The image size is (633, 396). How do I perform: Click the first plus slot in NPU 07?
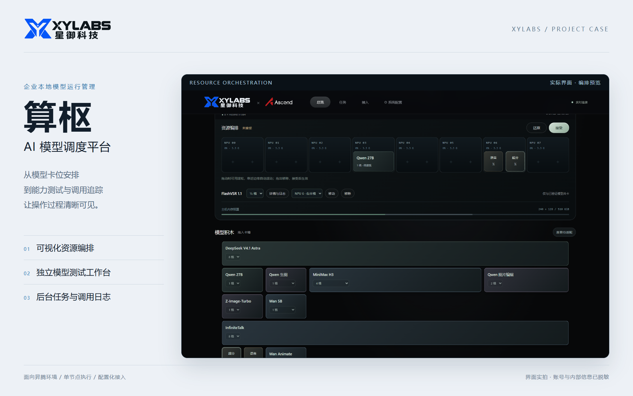(x=538, y=162)
